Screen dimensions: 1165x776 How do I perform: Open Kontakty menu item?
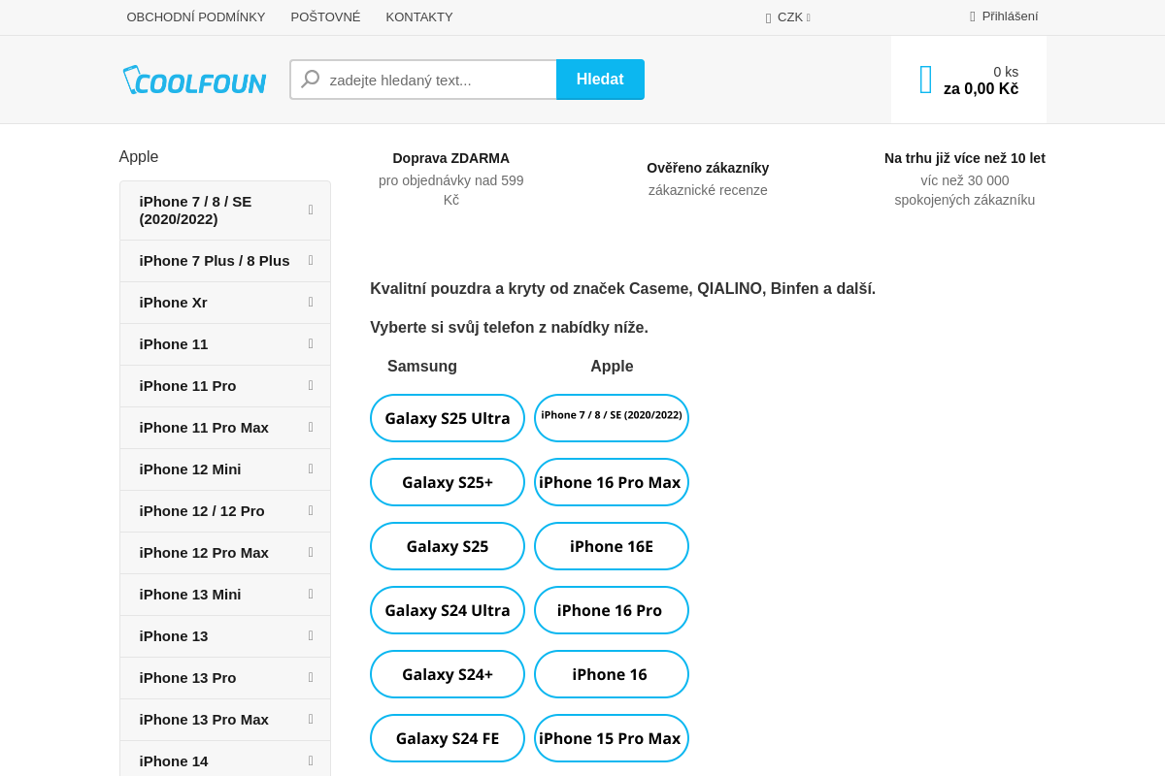pyautogui.click(x=419, y=17)
